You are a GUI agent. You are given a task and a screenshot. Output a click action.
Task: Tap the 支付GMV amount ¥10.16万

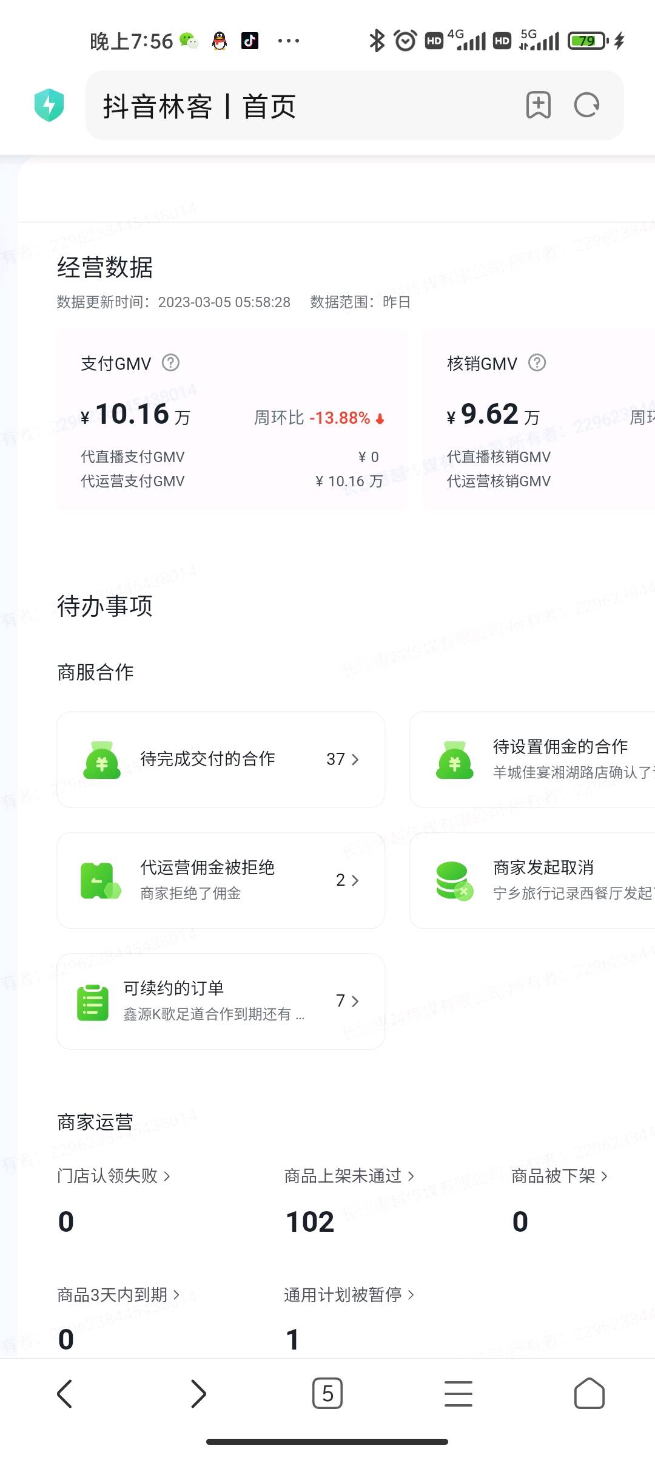(x=136, y=415)
